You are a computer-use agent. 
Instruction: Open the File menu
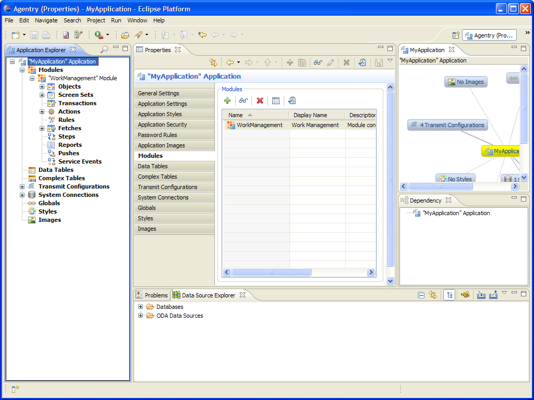(x=9, y=20)
